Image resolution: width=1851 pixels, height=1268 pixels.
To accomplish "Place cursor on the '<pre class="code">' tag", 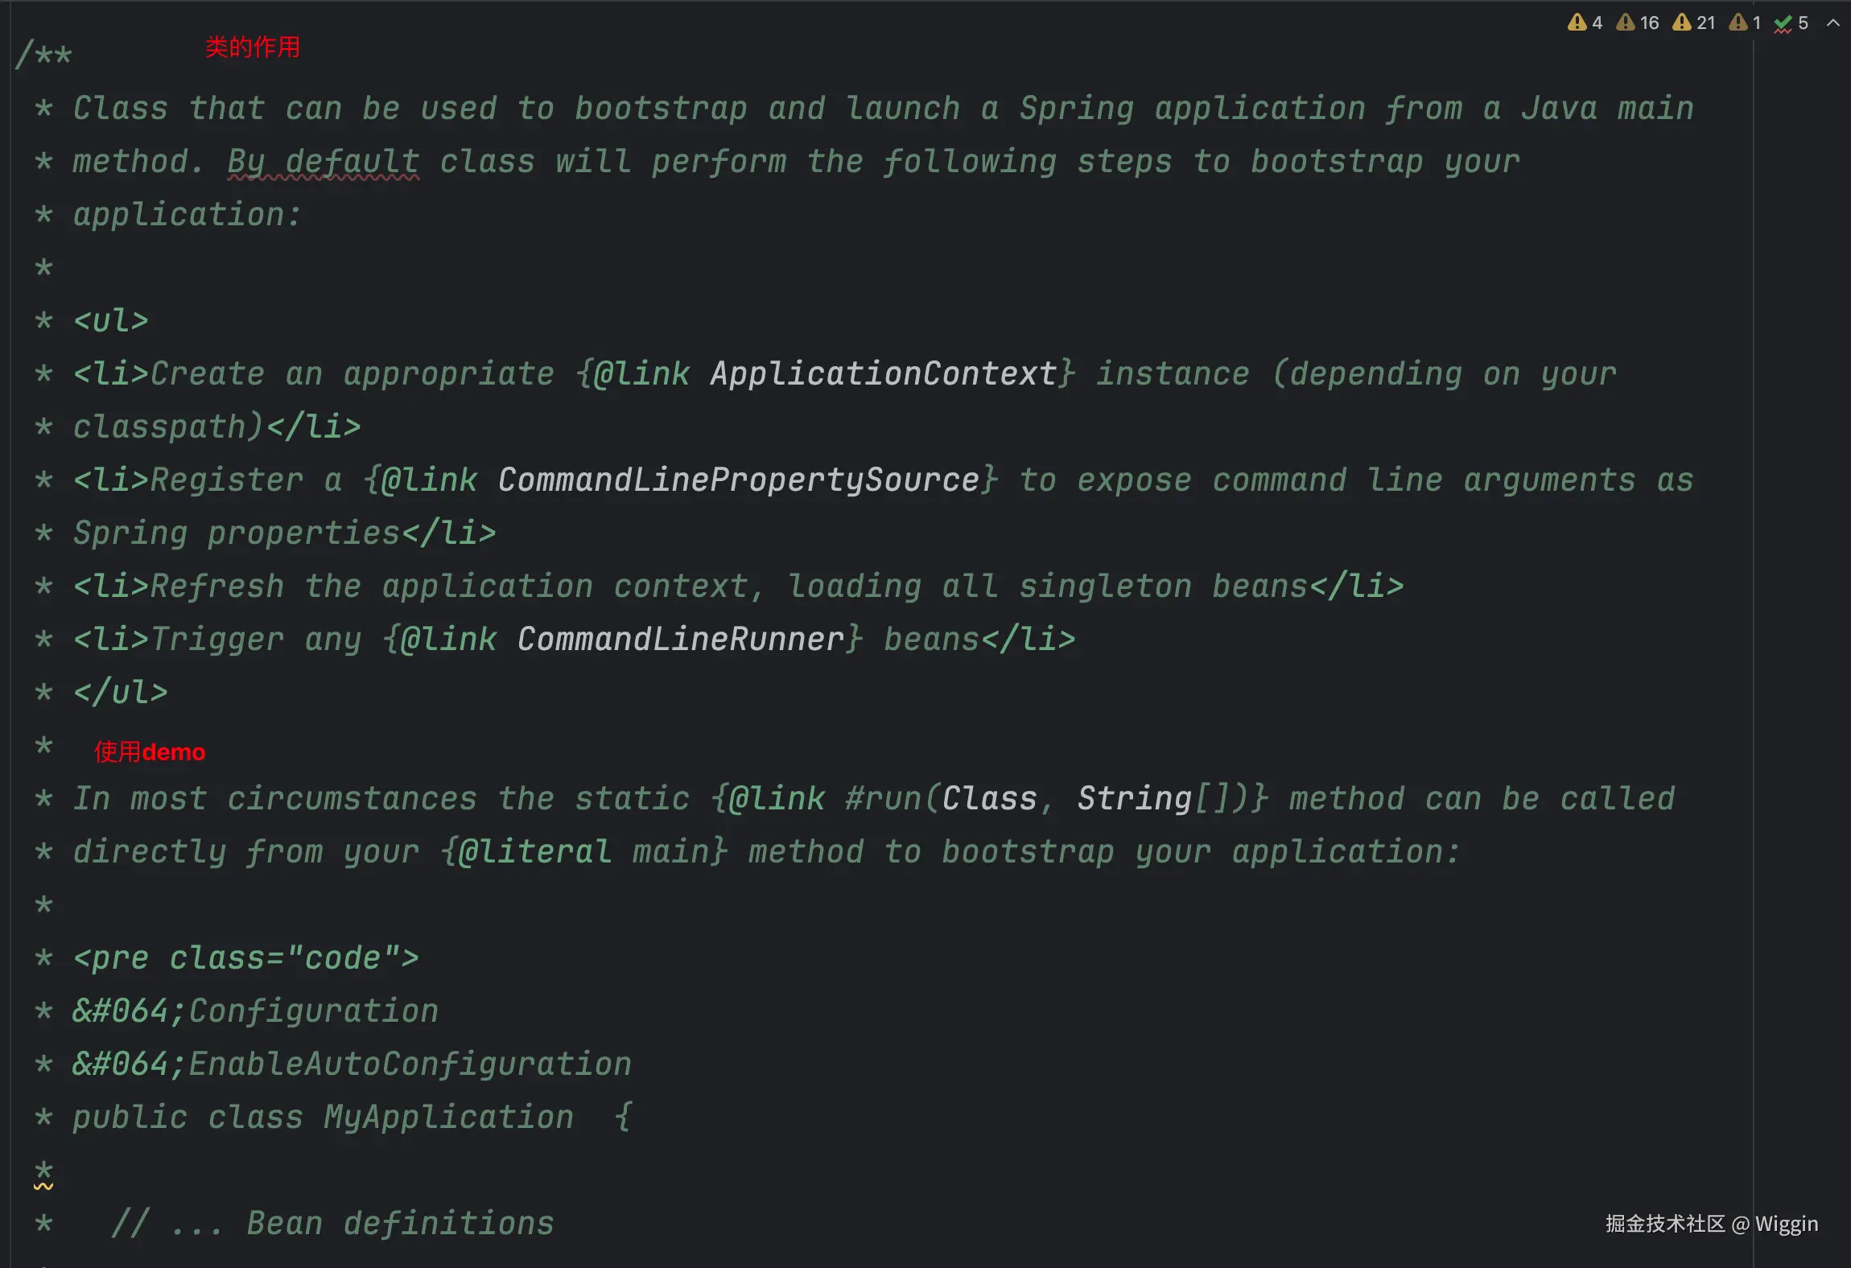I will pos(245,957).
